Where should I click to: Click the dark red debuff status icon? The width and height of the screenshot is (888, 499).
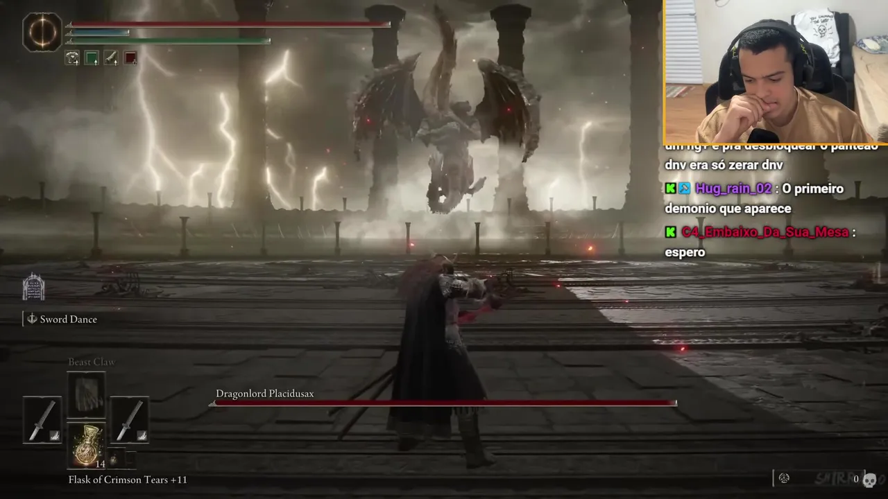[130, 58]
